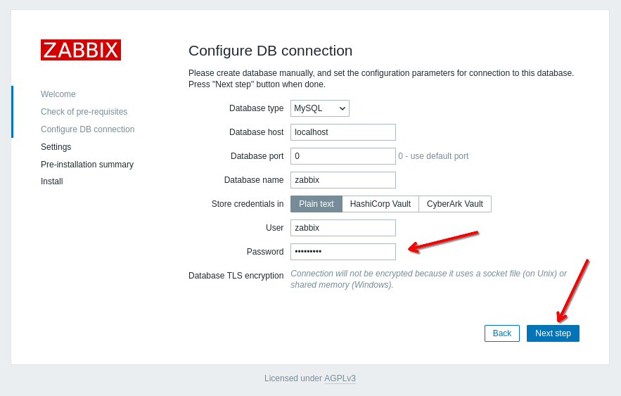
Task: Switch credentials storage to HashiCorp Vault
Action: click(380, 204)
